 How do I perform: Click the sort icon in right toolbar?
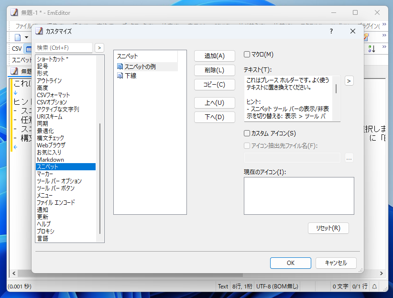[371, 49]
